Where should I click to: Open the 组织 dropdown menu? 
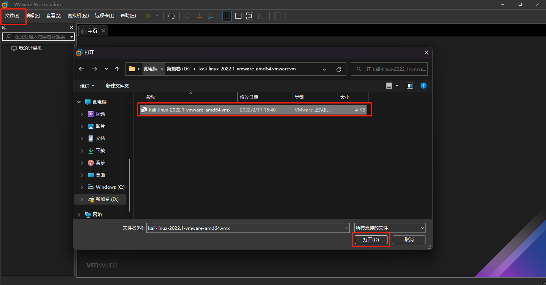click(87, 86)
